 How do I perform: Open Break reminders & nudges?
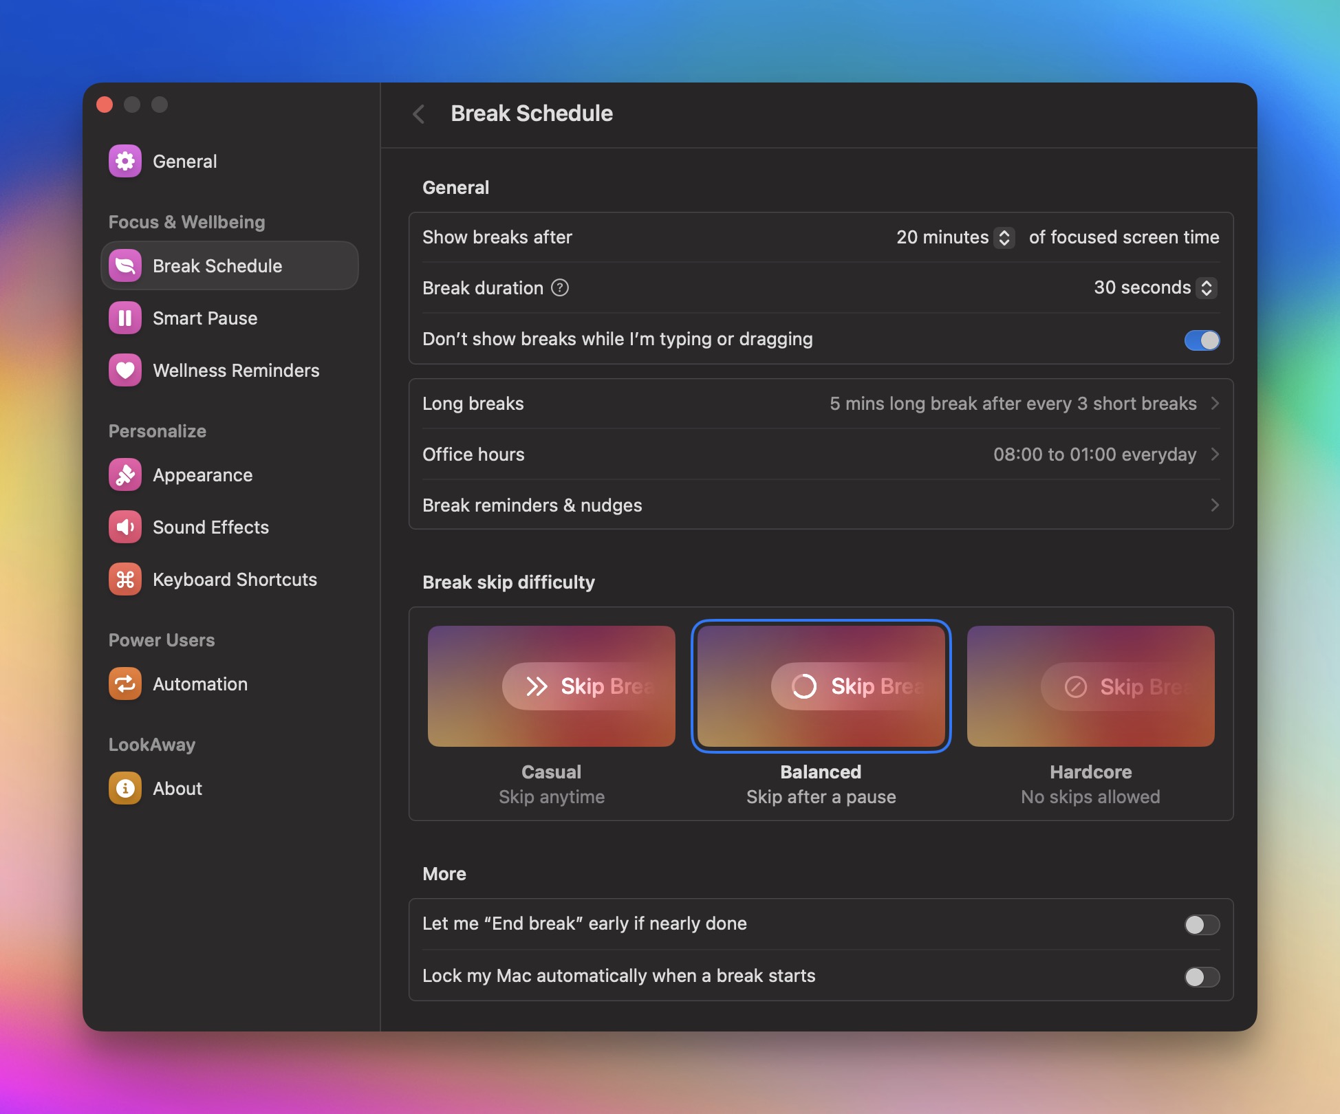click(1216, 505)
